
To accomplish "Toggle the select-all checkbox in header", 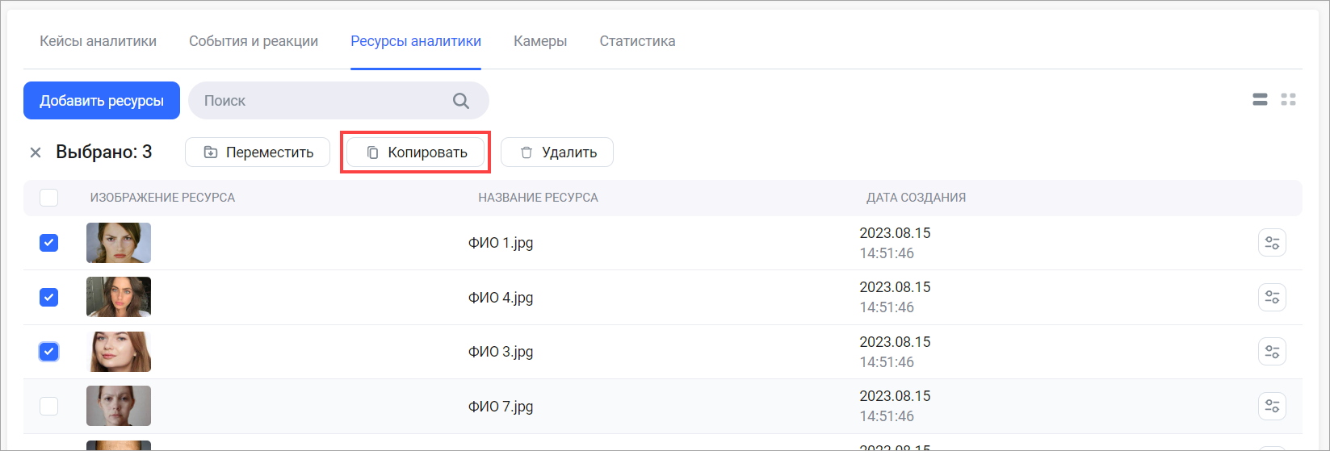I will click(49, 198).
